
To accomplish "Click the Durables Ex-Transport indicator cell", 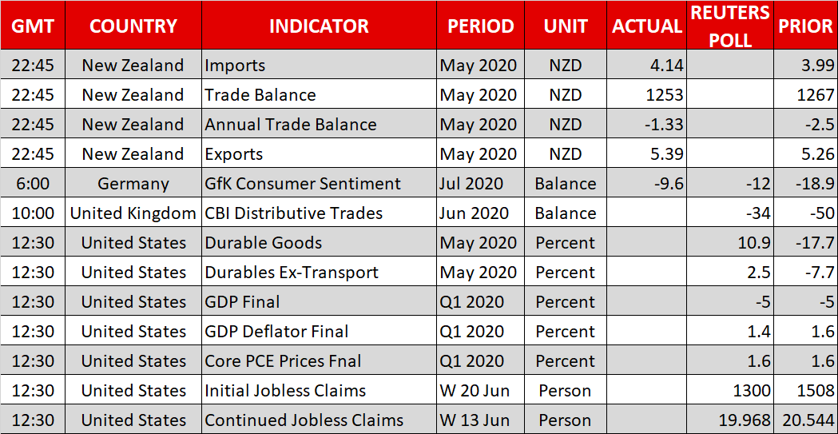I will tap(292, 273).
